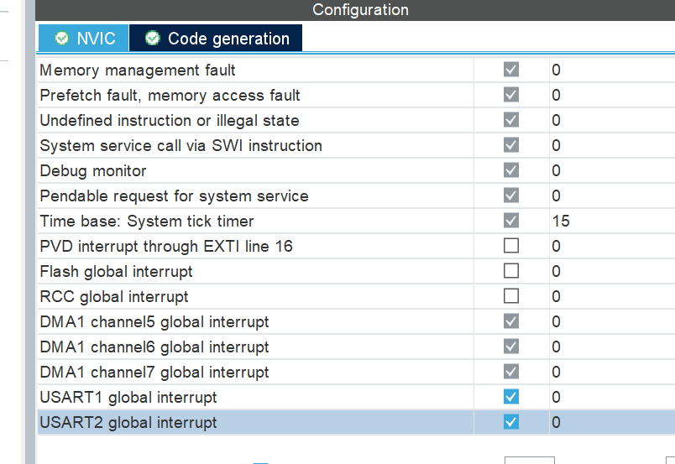Viewport: 675px width, 464px height.
Task: Uncheck USART2 global interrupt checkbox
Action: tap(510, 422)
